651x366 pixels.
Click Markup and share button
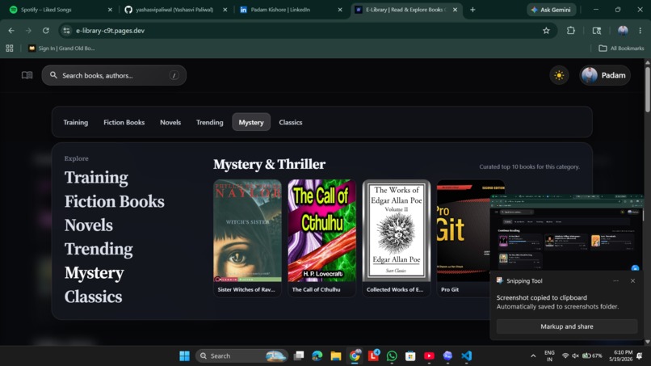[x=567, y=326]
